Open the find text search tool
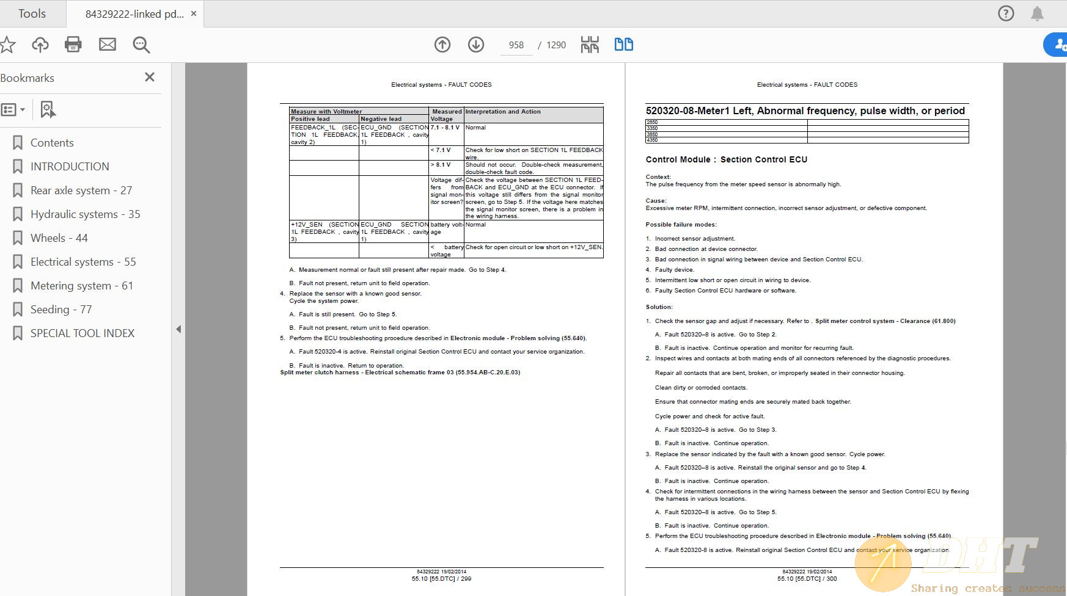1067x596 pixels. coord(141,45)
